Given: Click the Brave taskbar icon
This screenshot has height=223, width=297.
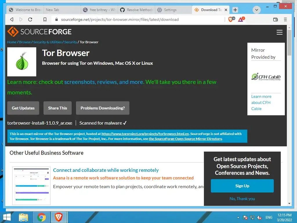Looking at the screenshot, I should (x=59, y=217).
